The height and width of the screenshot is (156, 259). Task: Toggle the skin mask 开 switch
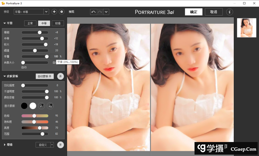60,76
